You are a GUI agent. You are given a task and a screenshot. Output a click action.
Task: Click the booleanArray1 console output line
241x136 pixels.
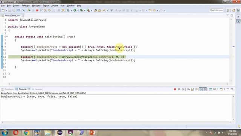(x=39, y=97)
